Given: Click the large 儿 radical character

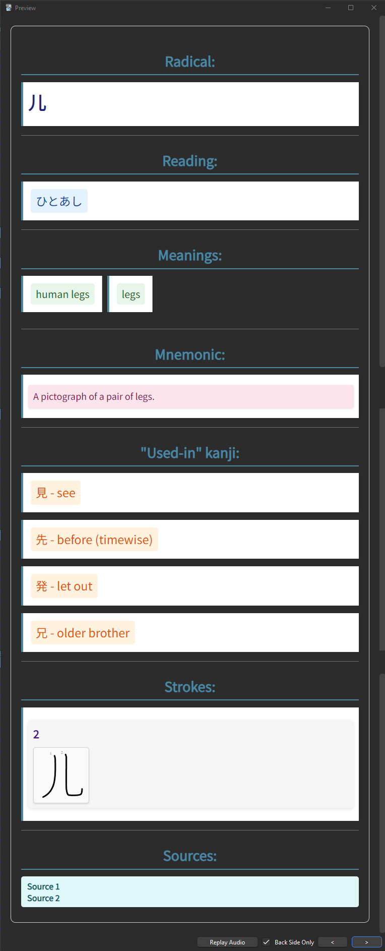Looking at the screenshot, I should [37, 103].
